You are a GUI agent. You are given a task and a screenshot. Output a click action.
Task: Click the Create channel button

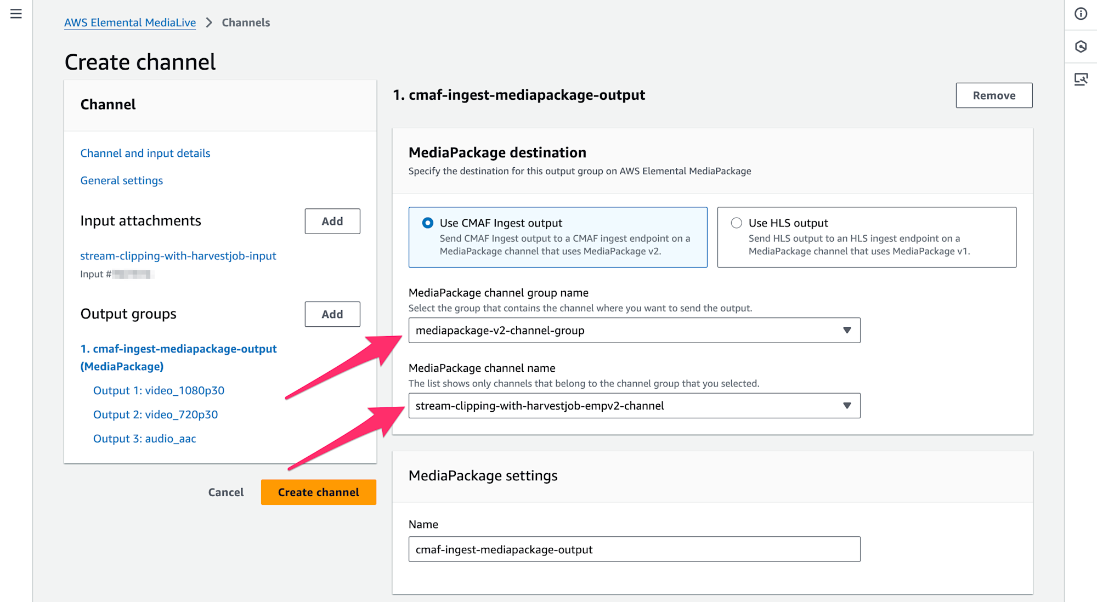319,492
